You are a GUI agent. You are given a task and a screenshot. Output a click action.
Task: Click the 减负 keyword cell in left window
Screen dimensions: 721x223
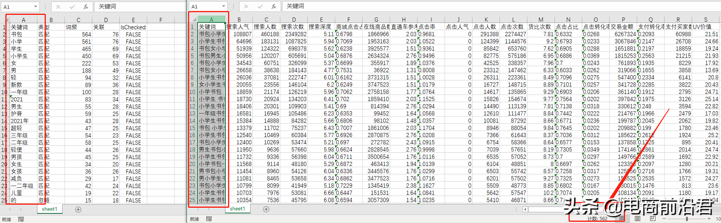(x=23, y=179)
